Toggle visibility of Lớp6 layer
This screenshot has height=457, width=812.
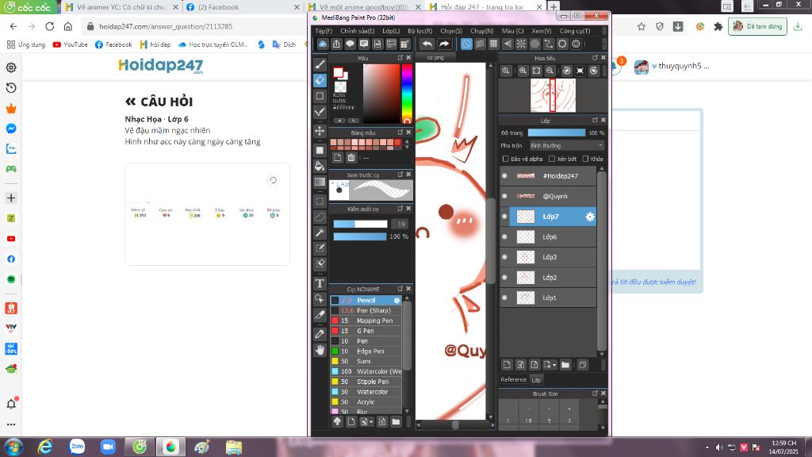(x=504, y=236)
